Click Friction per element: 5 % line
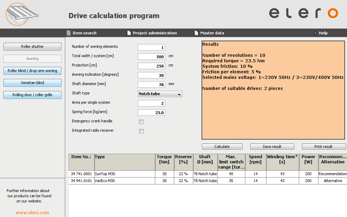 click(232, 72)
